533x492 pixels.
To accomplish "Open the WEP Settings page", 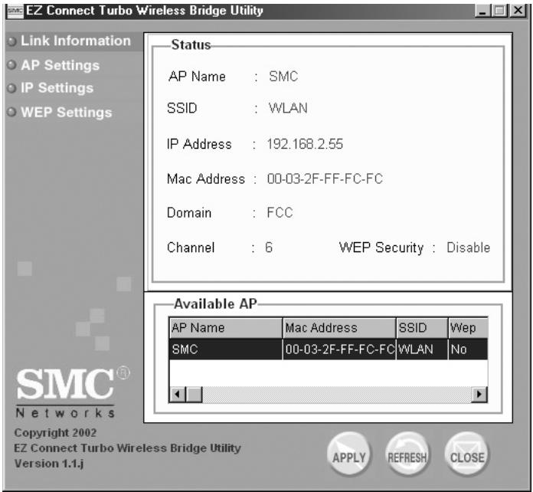I will pyautogui.click(x=67, y=113).
